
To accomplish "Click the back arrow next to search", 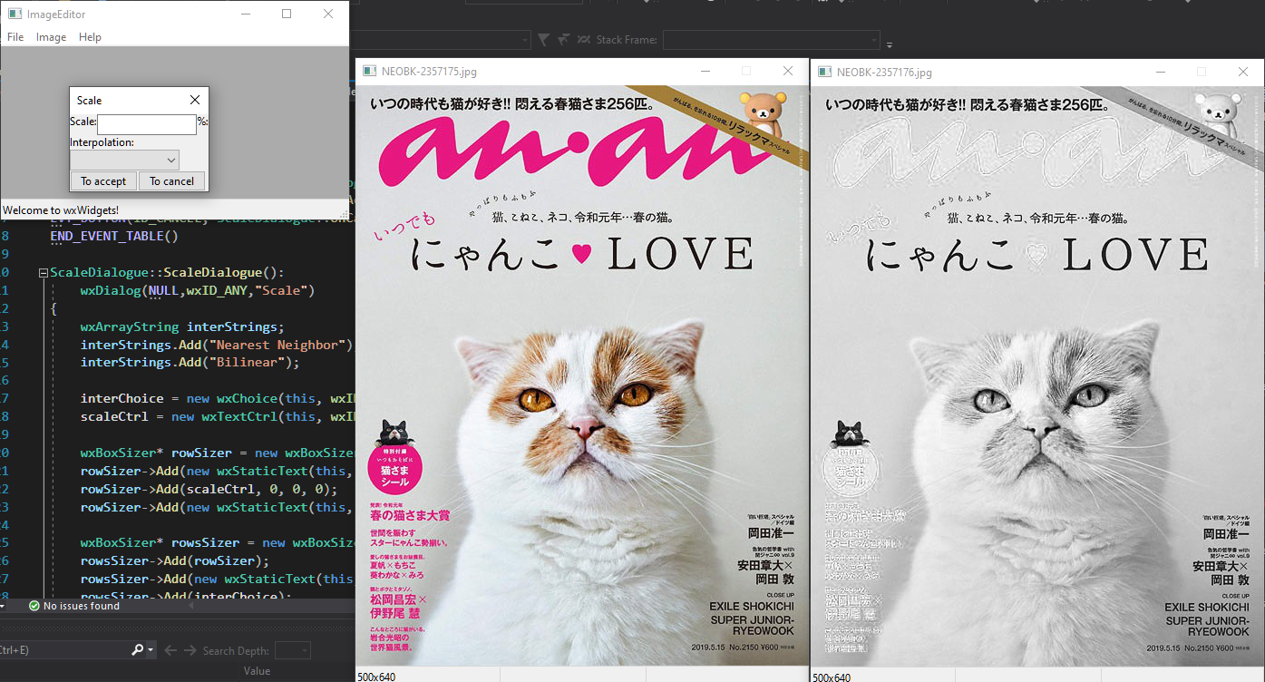I will 170,650.
